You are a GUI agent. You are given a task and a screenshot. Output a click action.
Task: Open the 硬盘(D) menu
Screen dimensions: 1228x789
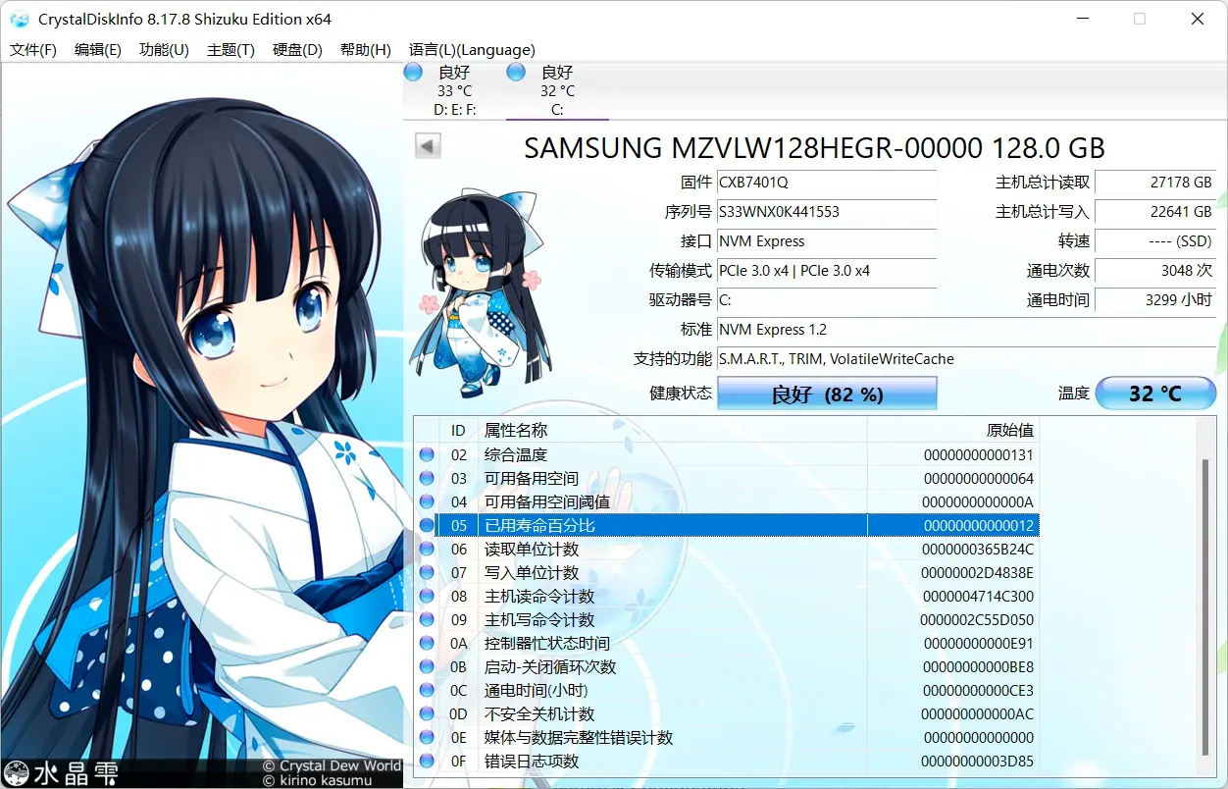pos(297,50)
